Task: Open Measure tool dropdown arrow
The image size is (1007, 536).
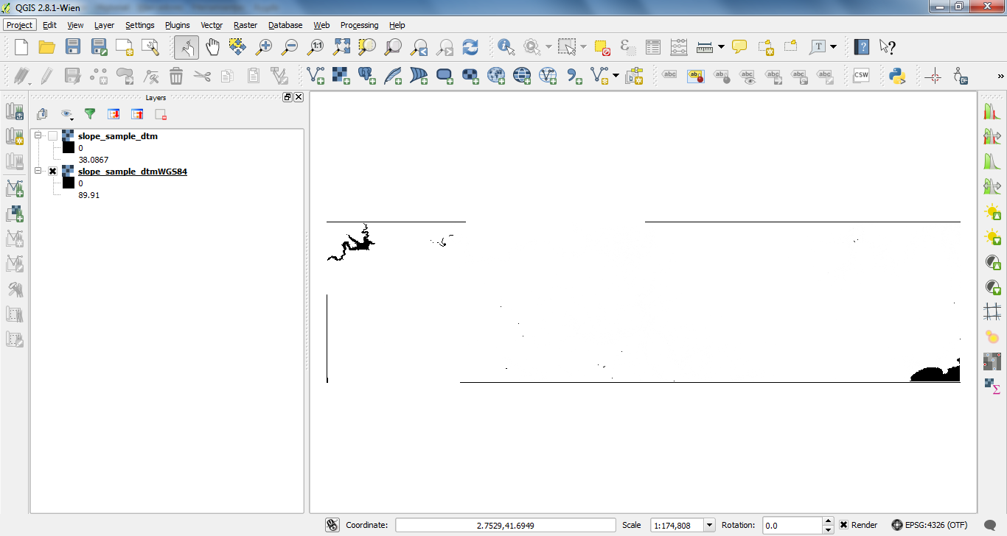Action: [721, 47]
